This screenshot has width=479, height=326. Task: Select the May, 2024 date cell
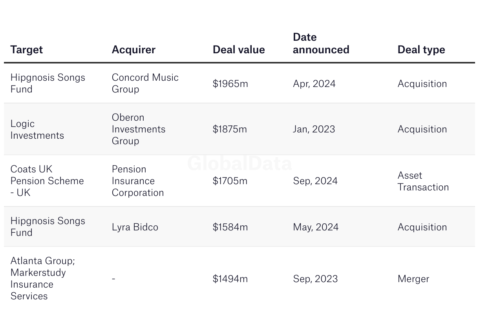316,227
